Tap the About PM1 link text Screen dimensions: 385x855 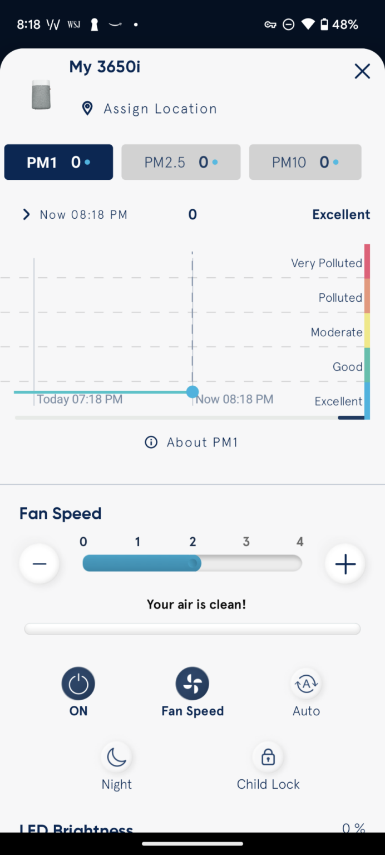coord(203,443)
